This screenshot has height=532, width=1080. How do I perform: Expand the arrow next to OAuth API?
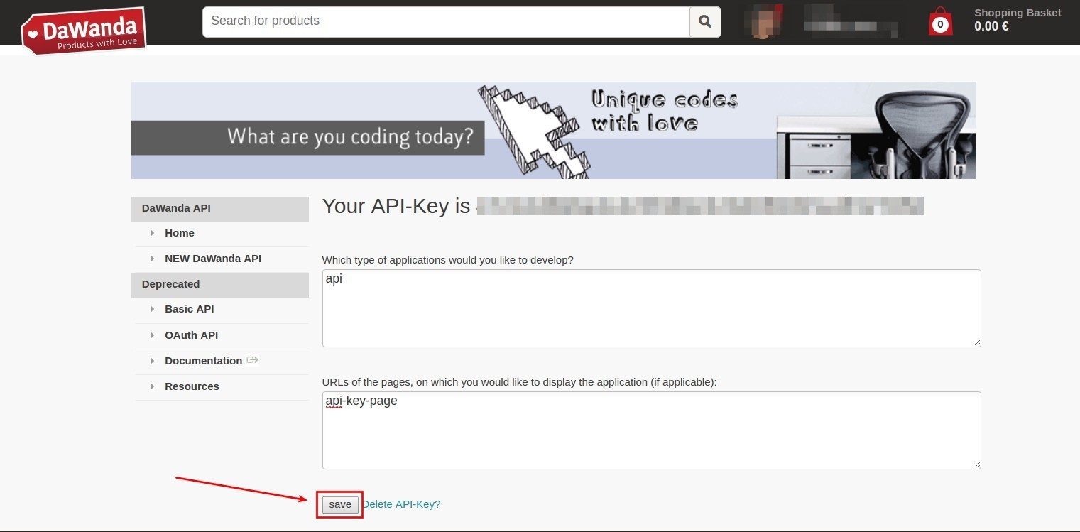pos(152,335)
